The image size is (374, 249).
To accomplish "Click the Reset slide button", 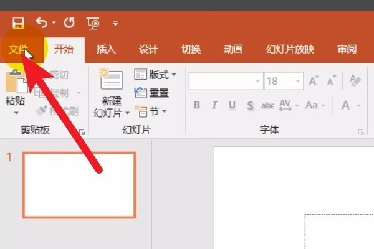I will click(x=151, y=93).
